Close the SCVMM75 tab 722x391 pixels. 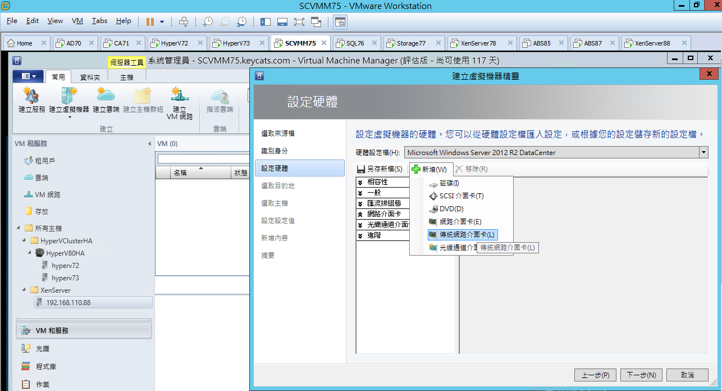(325, 43)
